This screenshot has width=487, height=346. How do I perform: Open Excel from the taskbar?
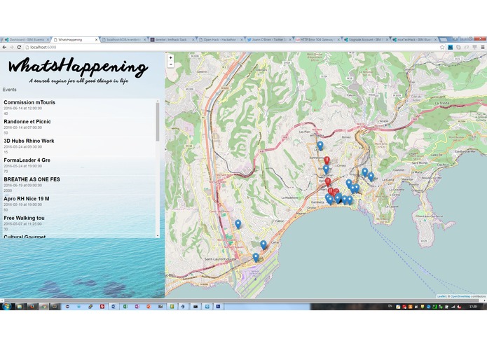(x=125, y=306)
